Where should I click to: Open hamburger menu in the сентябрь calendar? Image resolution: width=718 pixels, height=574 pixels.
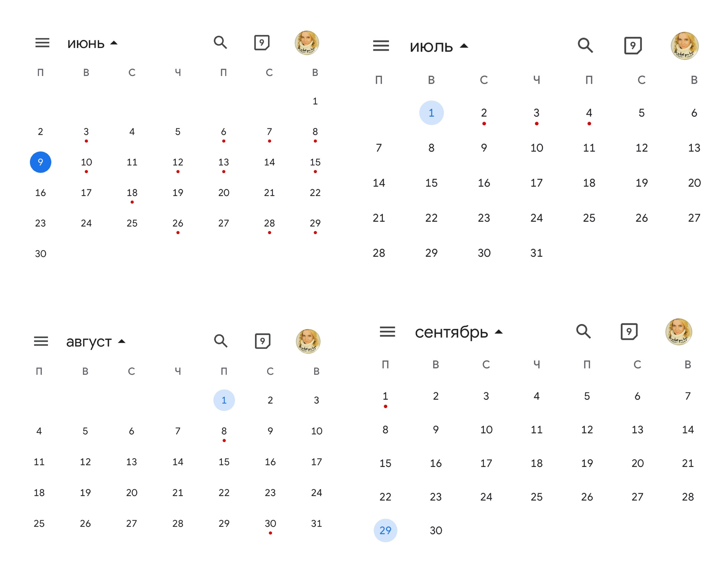tap(387, 332)
